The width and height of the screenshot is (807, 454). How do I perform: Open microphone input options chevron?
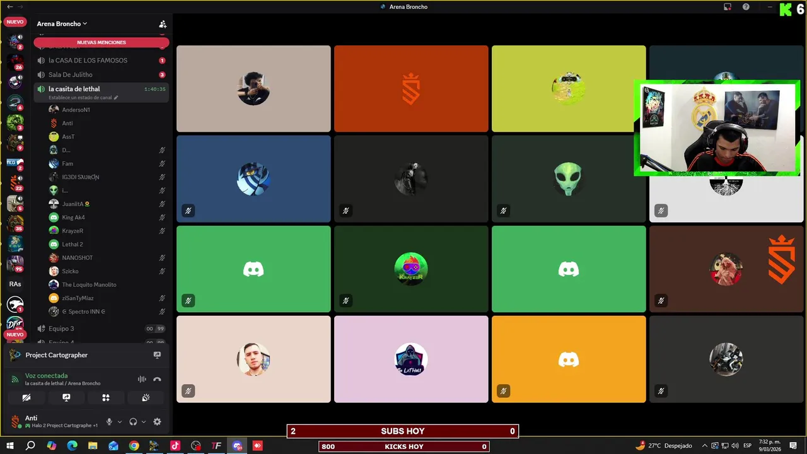click(x=120, y=422)
